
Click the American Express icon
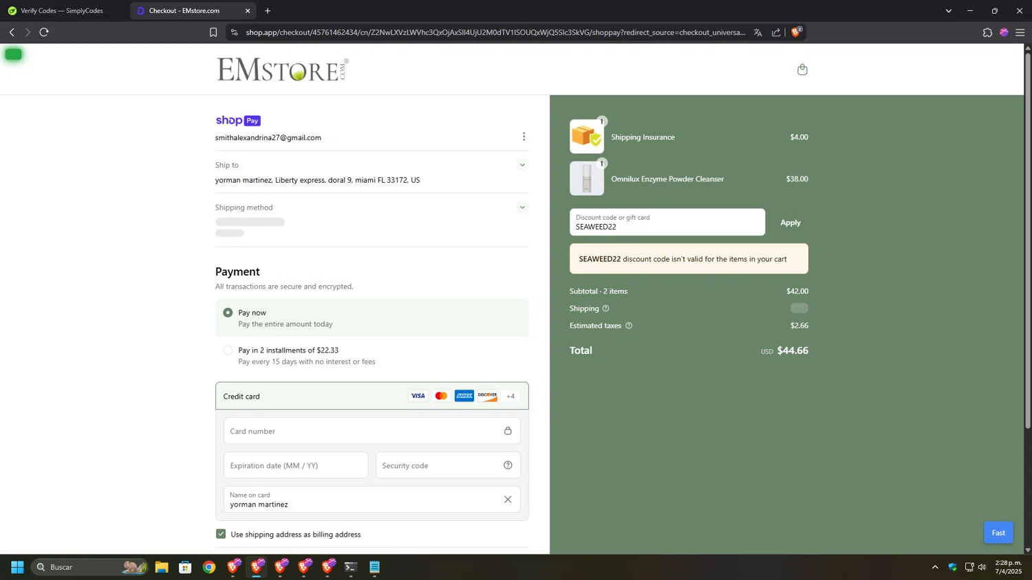pyautogui.click(x=464, y=396)
